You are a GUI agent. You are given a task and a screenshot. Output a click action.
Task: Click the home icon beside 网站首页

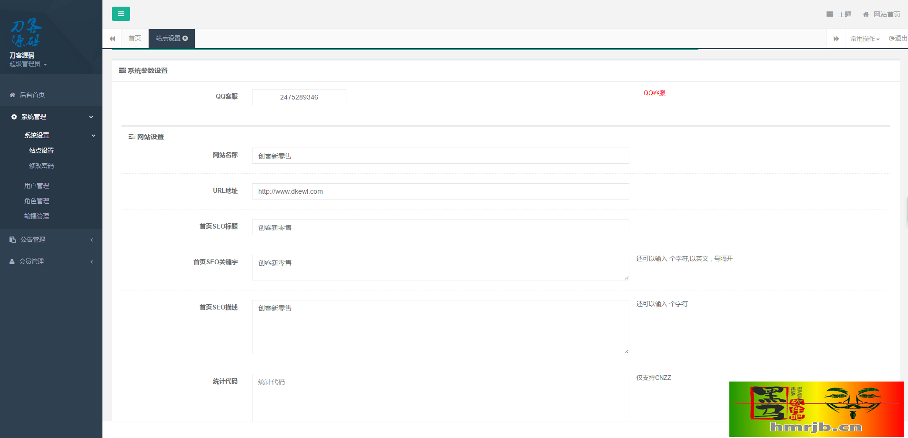point(866,14)
